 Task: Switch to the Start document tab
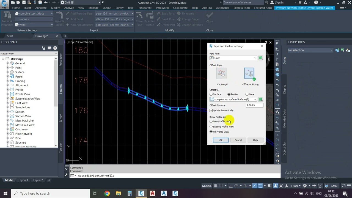click(x=10, y=36)
